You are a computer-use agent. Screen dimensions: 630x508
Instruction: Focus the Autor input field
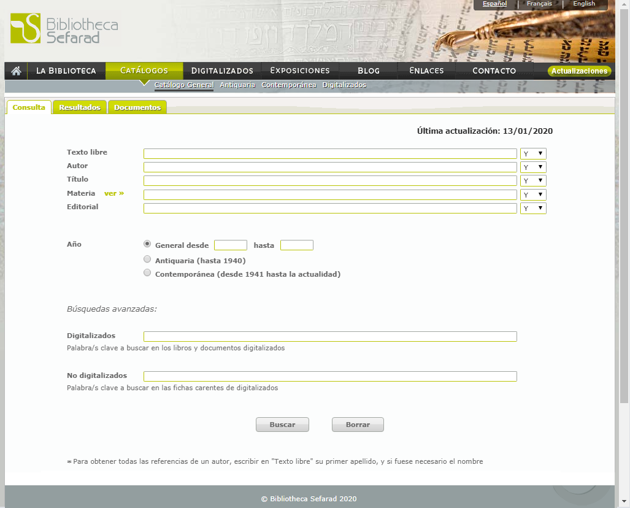330,167
